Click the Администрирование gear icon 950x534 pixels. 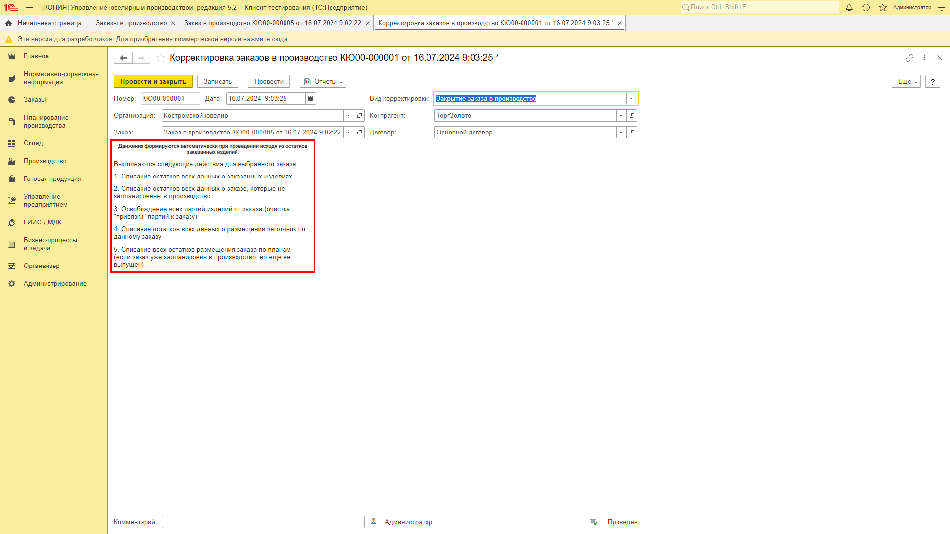(x=12, y=284)
